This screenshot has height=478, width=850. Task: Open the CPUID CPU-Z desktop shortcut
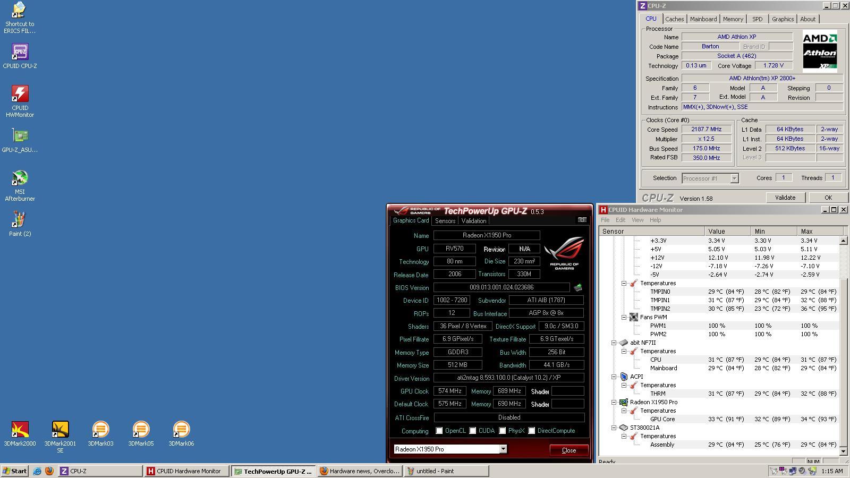click(x=20, y=56)
